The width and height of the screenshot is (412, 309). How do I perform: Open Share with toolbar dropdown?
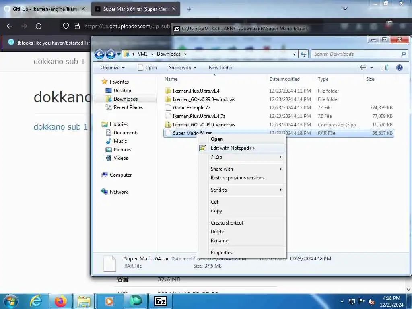tap(182, 68)
